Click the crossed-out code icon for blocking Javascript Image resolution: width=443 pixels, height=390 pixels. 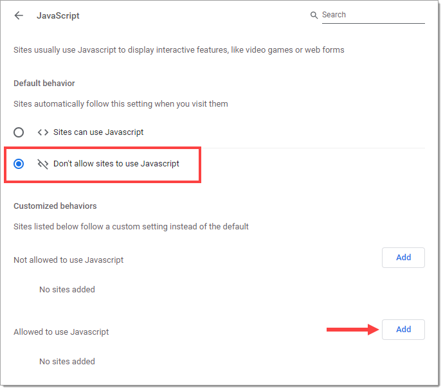(x=43, y=164)
